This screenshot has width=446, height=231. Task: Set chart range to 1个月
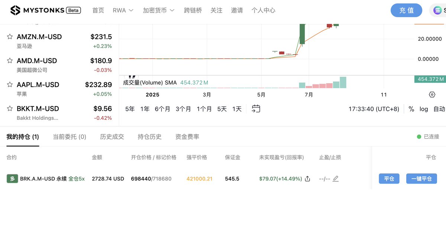pos(204,109)
